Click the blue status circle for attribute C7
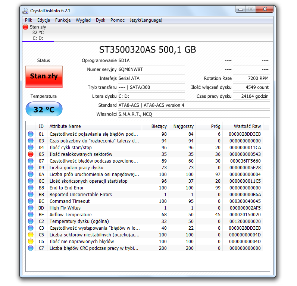The height and width of the screenshot is (286, 297). coord(31,248)
